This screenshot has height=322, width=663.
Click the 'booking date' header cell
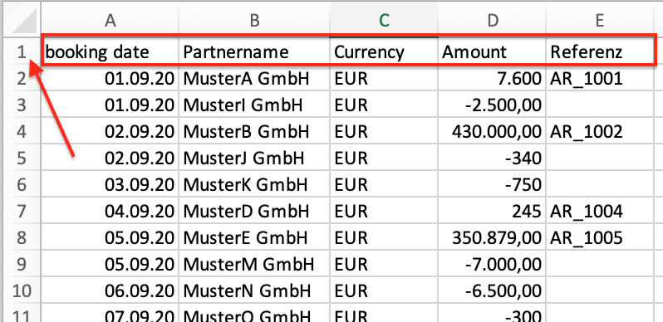click(x=110, y=52)
